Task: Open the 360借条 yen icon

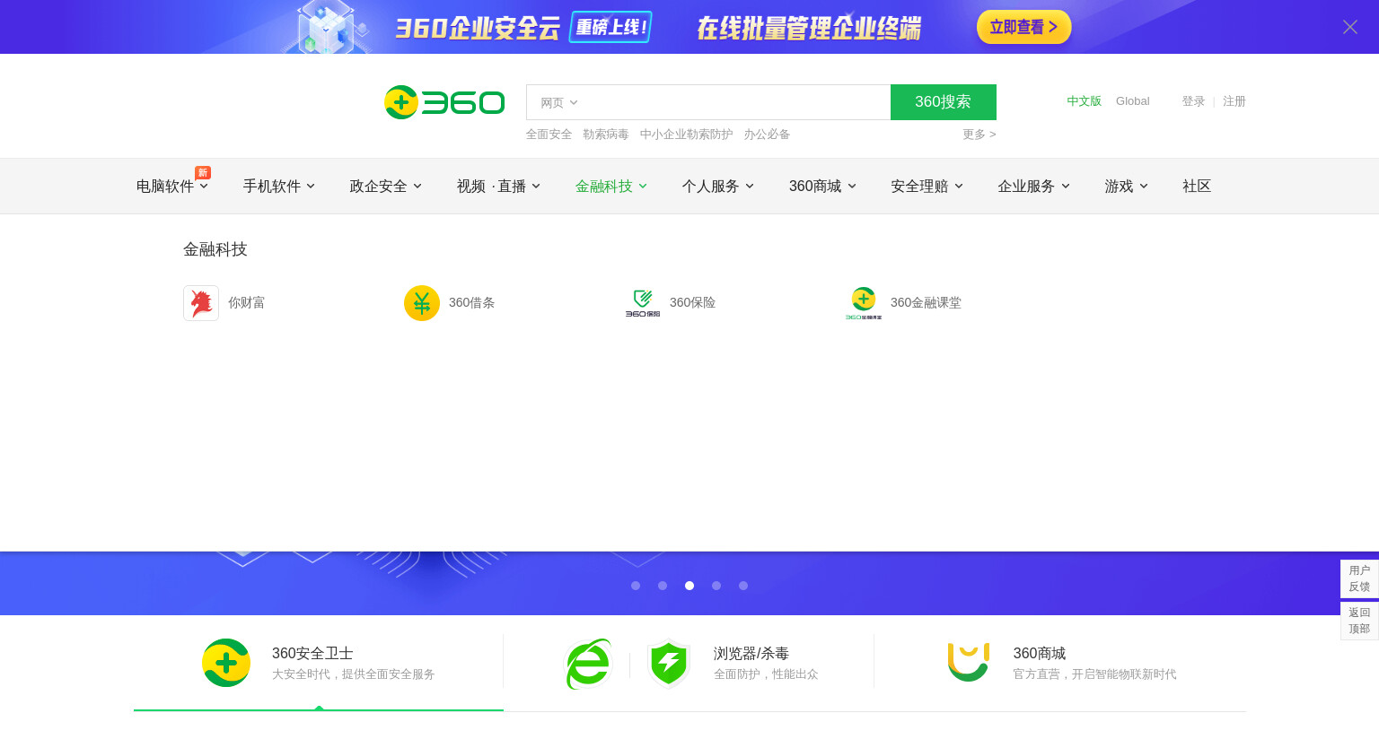Action: coord(422,303)
